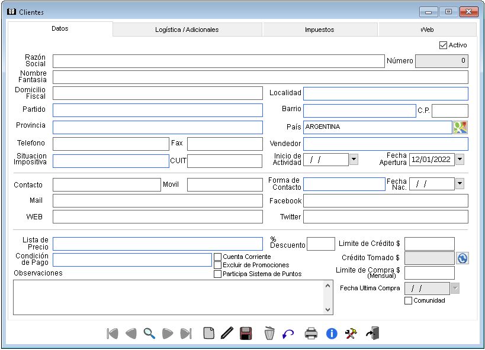Image resolution: width=485 pixels, height=350 pixels.
Task: Click the first record navigation arrow
Action: pos(113,333)
